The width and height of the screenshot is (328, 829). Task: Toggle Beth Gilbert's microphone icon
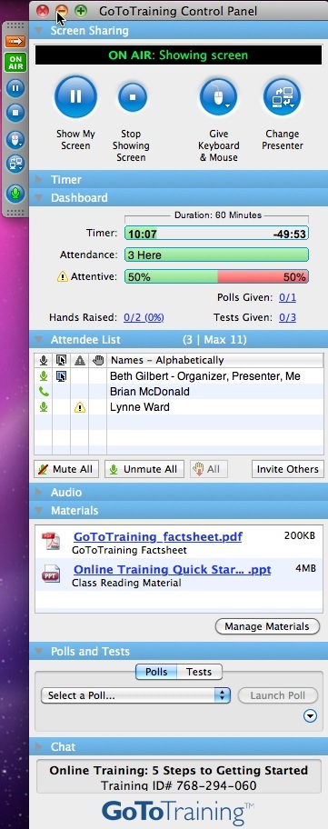tap(44, 376)
